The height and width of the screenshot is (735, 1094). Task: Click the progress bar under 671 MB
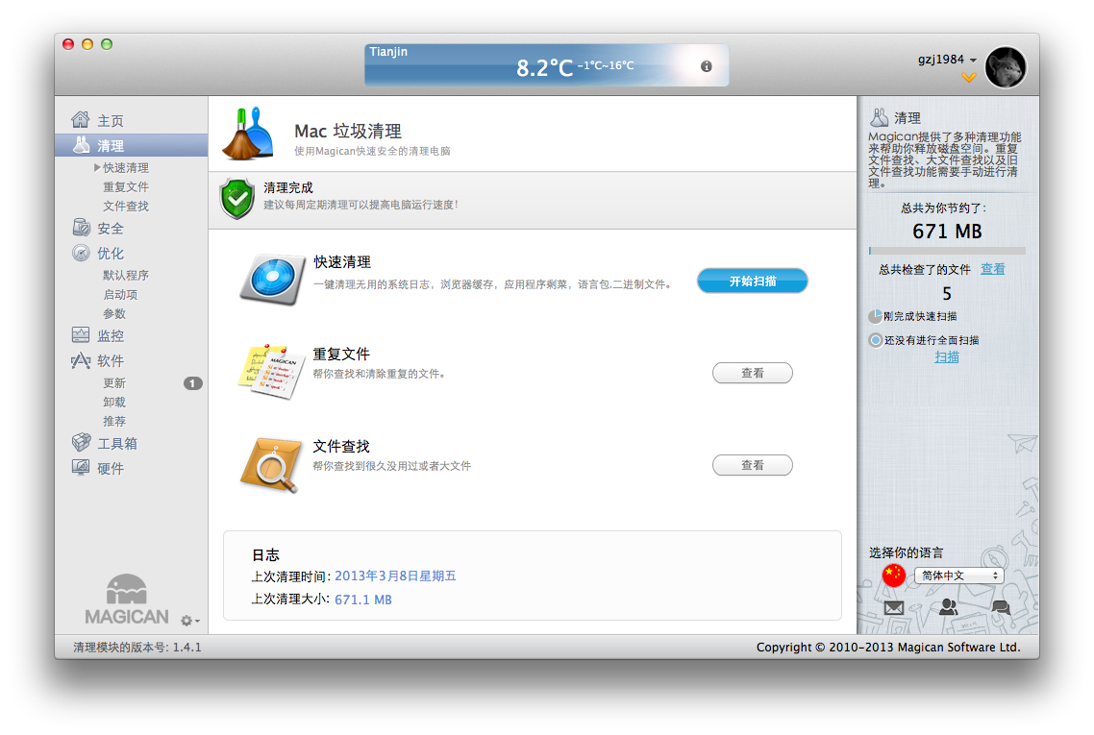pyautogui.click(x=948, y=251)
